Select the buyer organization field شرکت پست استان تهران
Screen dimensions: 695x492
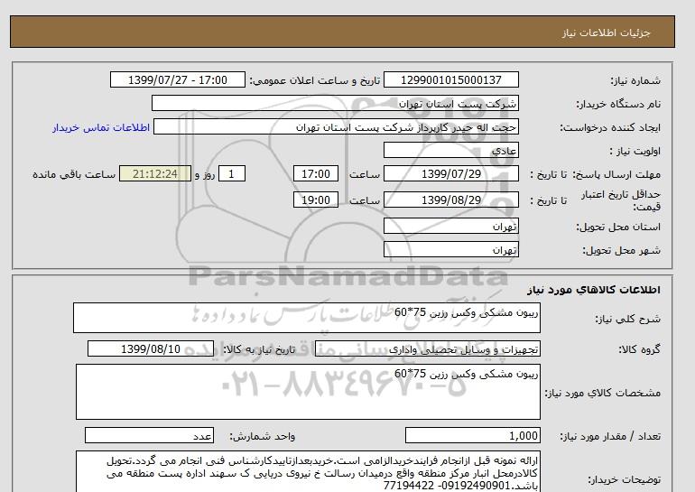pyautogui.click(x=335, y=104)
